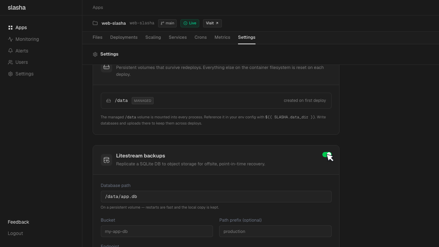Click the drive icon beside /data
Screen dimensions: 439x247
108,101
